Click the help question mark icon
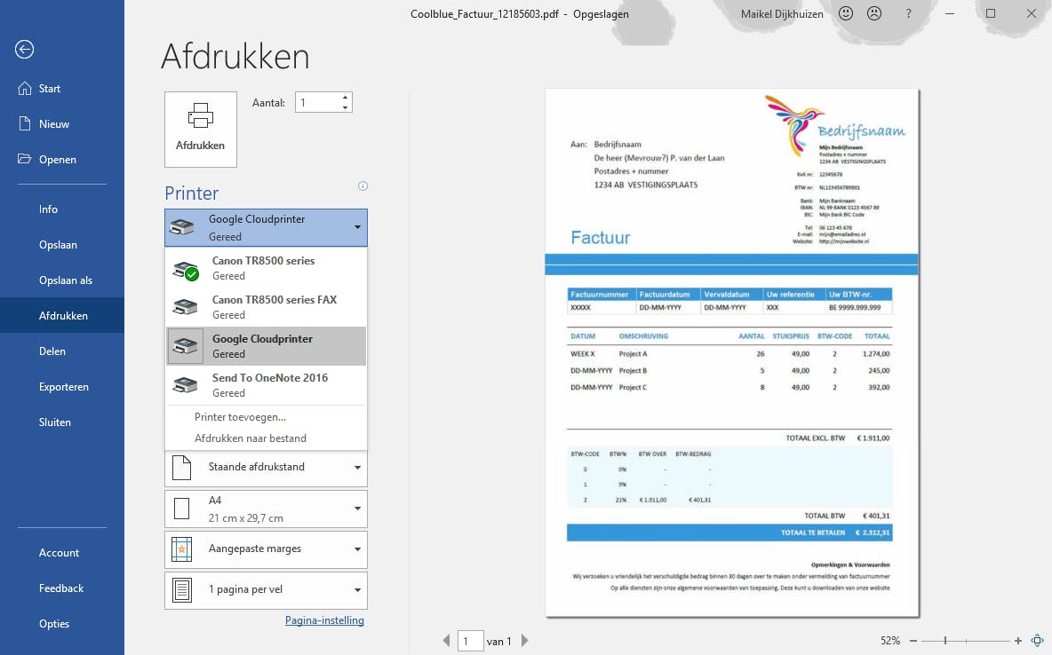Screen dimensions: 1052x655 point(908,13)
